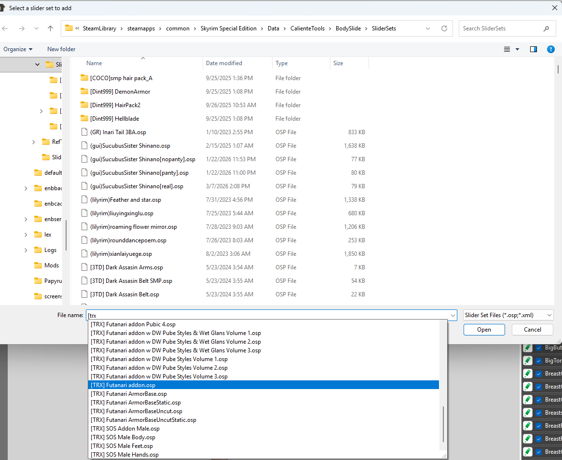
Task: Choose [TRX] Futanari addon Pubic 4.osp suggestion
Action: tap(263, 324)
